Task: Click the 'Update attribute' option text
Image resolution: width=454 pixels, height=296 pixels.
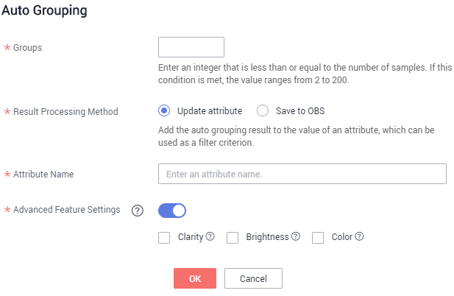Action: 210,110
